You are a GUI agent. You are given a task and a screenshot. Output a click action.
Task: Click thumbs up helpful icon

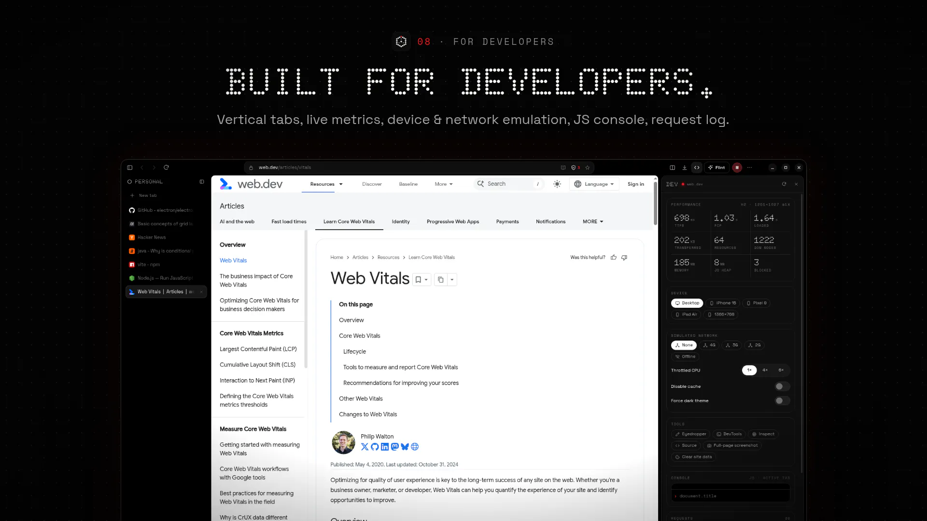(x=614, y=258)
